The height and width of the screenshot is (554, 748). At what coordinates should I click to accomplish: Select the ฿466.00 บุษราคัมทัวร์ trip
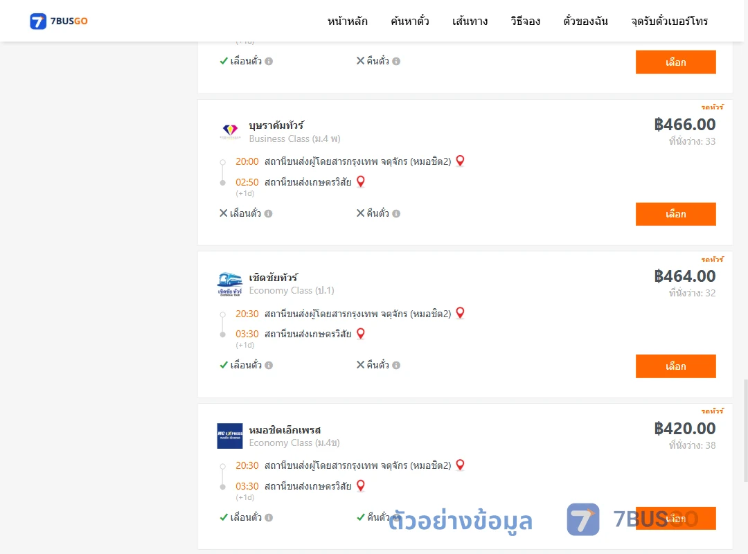(x=675, y=214)
